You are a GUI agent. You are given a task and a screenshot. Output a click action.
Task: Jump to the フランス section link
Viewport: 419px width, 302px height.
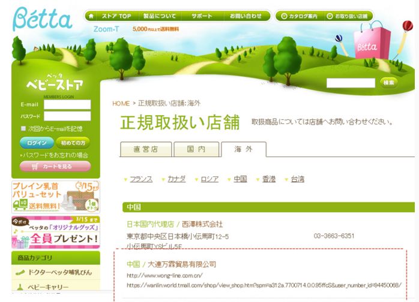click(141, 179)
